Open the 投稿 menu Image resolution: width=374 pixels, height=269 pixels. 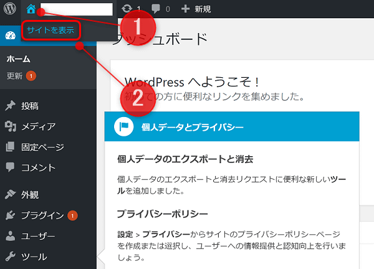[x=29, y=106]
